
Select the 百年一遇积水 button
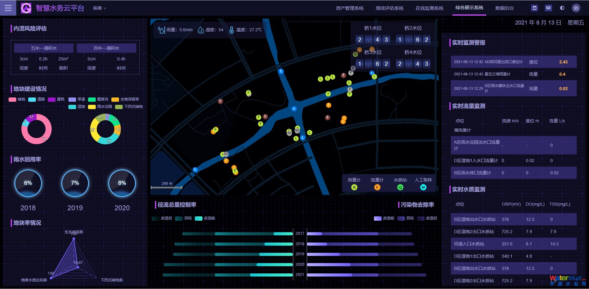coord(106,48)
